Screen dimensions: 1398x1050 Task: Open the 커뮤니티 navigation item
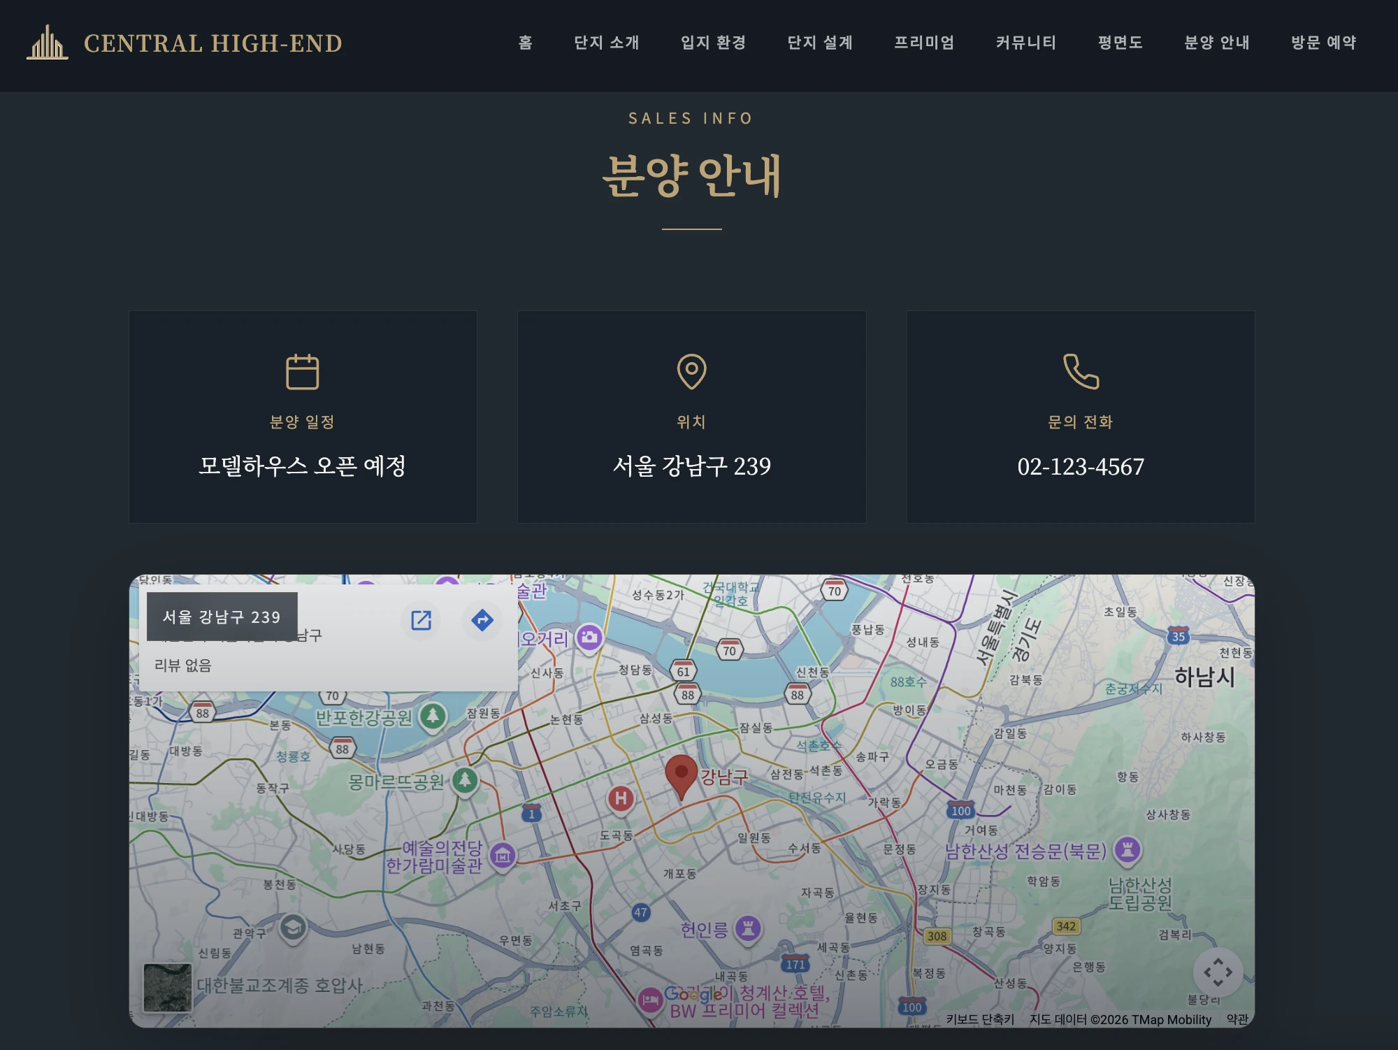1026,43
